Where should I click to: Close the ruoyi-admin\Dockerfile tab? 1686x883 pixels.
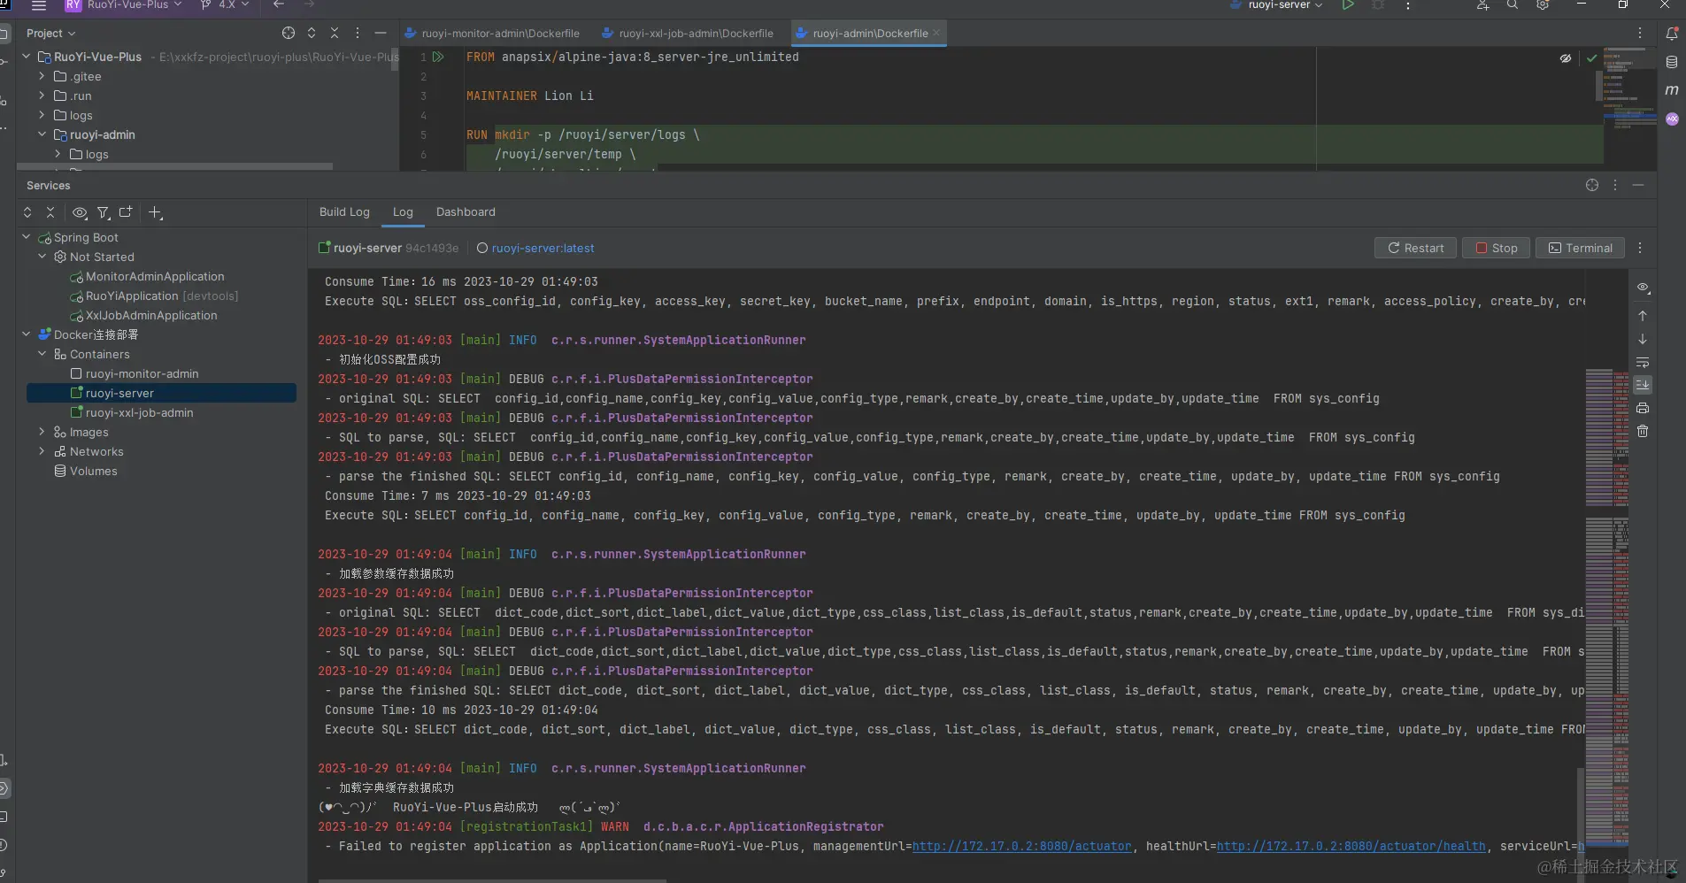point(936,34)
